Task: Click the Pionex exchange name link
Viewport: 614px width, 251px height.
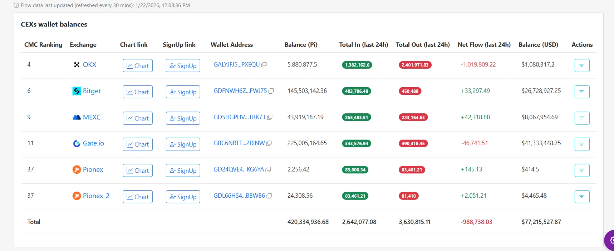Action: pyautogui.click(x=93, y=170)
